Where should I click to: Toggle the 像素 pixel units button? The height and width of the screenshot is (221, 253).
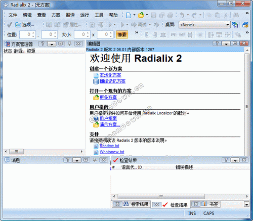tap(122, 35)
